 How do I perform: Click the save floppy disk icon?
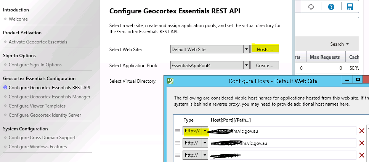350,6
